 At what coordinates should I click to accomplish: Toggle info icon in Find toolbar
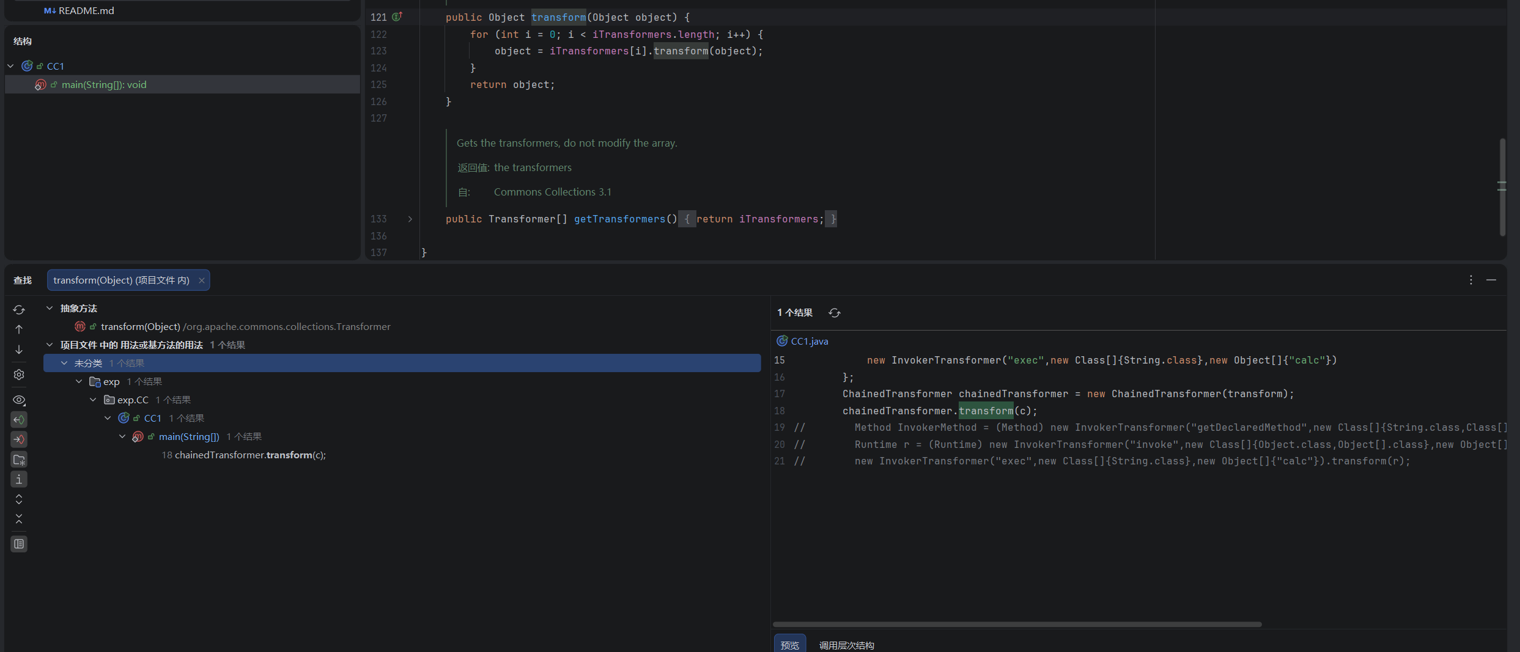tap(19, 479)
